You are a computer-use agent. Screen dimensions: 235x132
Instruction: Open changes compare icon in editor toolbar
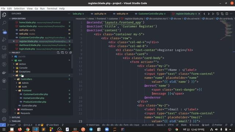(222, 14)
